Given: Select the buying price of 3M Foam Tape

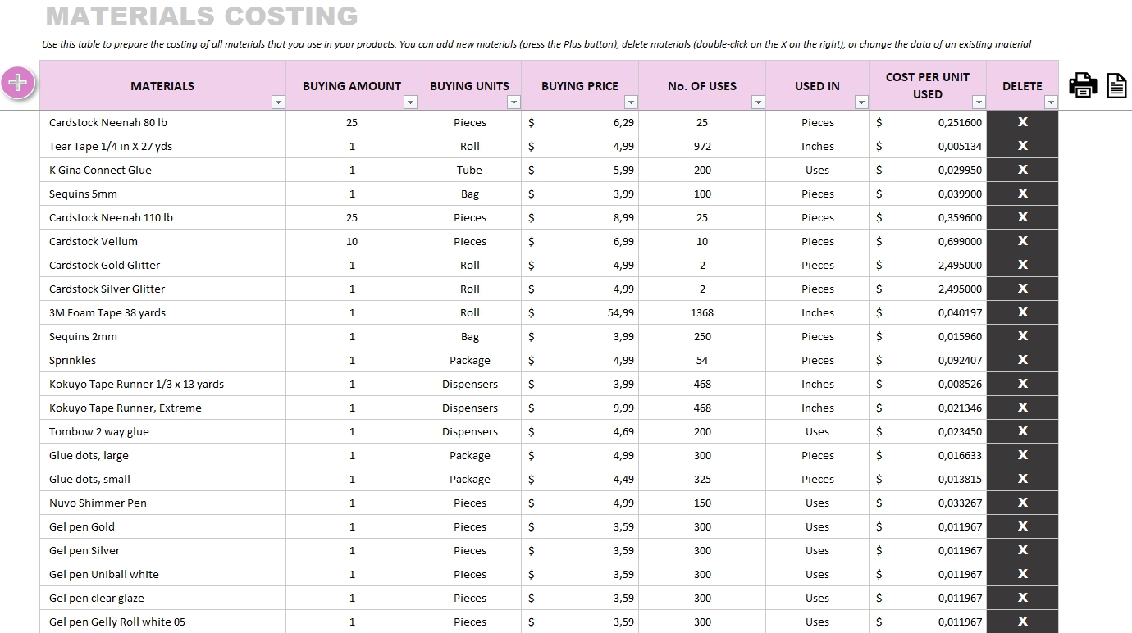Looking at the screenshot, I should tap(578, 312).
